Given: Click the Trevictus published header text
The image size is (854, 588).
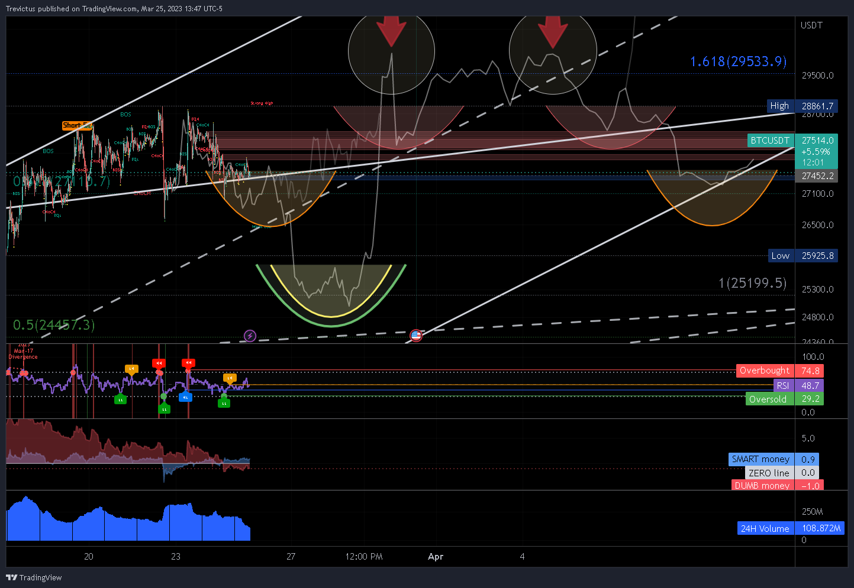Looking at the screenshot, I should click(114, 9).
